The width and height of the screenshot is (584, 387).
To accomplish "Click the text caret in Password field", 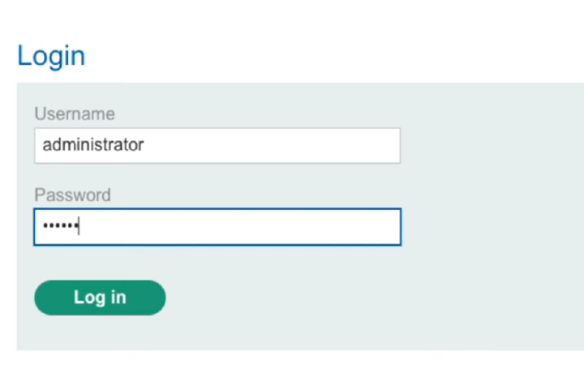I will 78,226.
